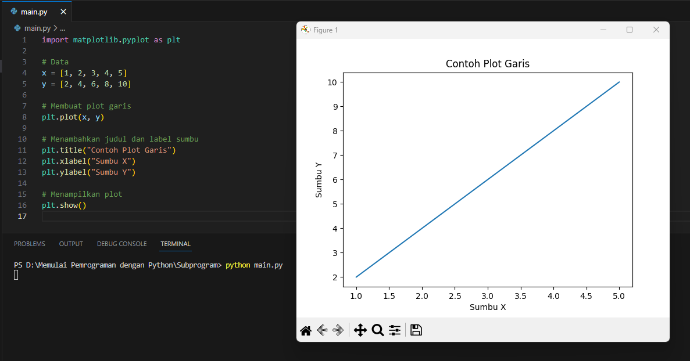Image resolution: width=690 pixels, height=361 pixels.
Task: Reset the plot view with Home icon
Action: pyautogui.click(x=306, y=330)
